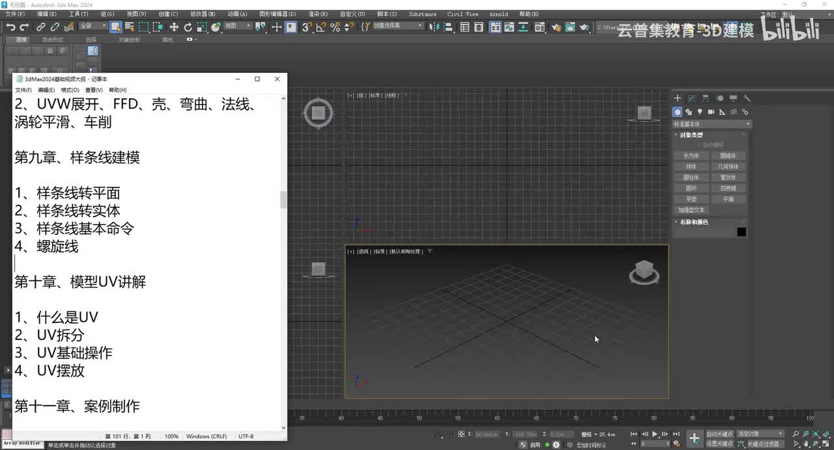Switch to the 自由形式 ribbon tab
The height and width of the screenshot is (450, 834).
53,40
